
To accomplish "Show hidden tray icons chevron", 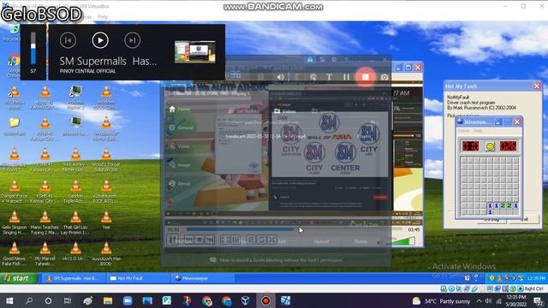I will [x=479, y=301].
